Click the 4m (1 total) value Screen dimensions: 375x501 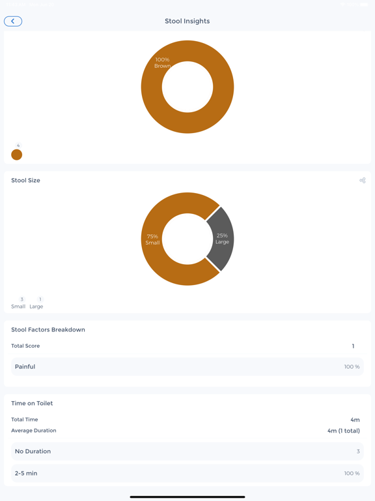[x=344, y=431]
